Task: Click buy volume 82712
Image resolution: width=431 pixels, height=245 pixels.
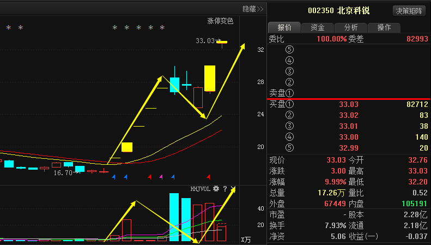Action: [417, 104]
